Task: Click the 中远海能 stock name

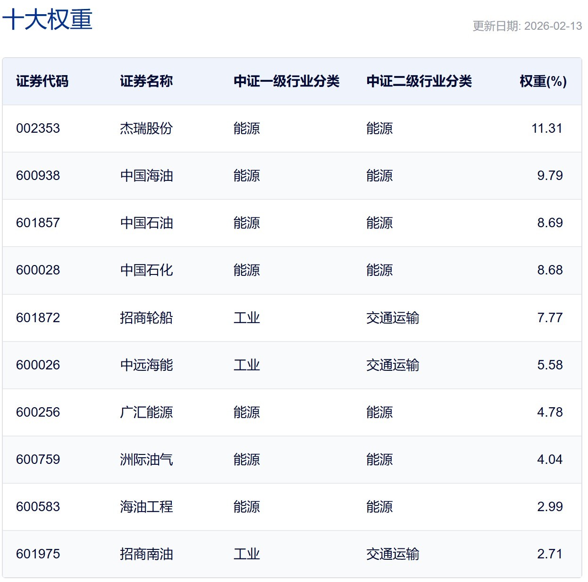Action: (146, 365)
